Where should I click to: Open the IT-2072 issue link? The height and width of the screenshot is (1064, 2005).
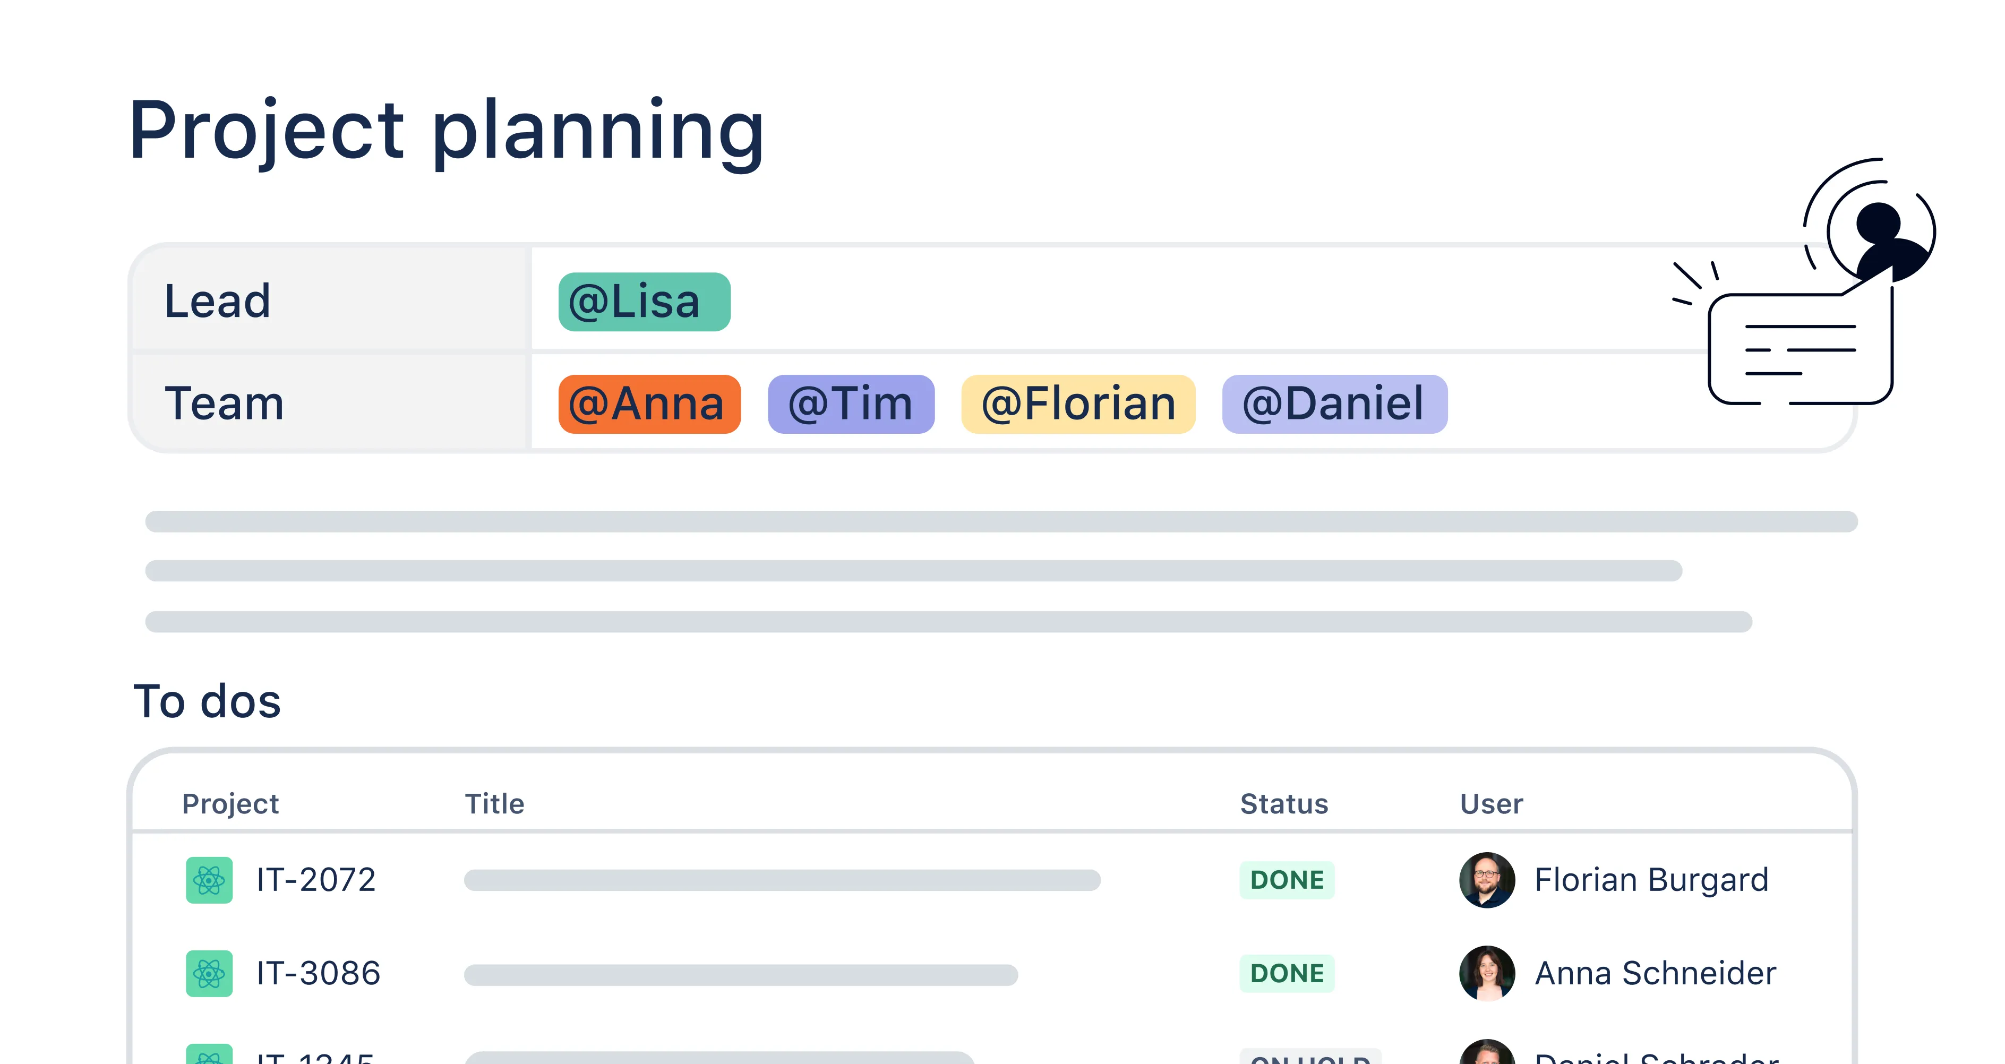pos(316,880)
